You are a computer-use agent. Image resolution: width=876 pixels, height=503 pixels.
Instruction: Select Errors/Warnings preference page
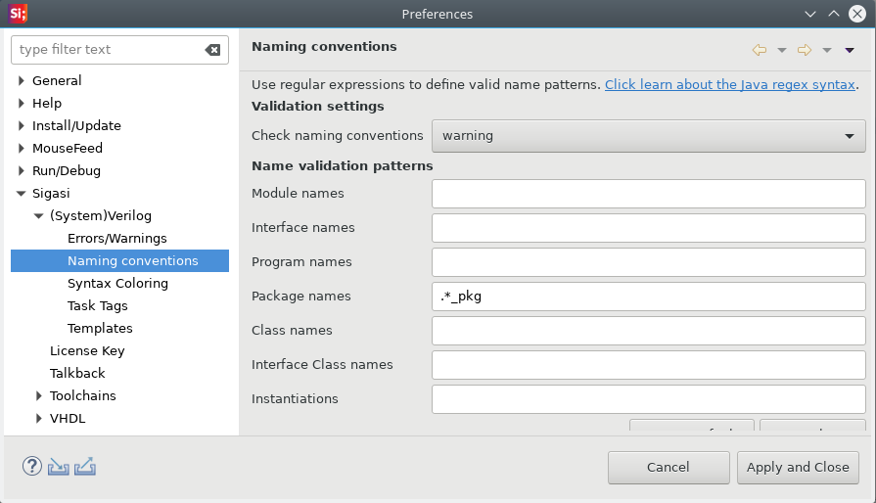117,239
